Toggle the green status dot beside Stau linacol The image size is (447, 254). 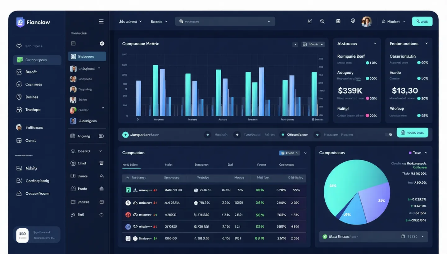325,236
